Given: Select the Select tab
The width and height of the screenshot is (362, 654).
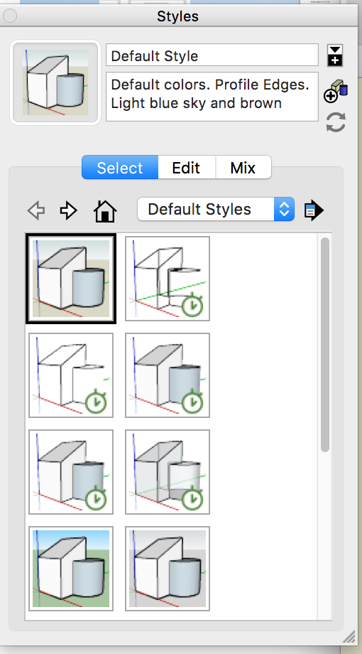Looking at the screenshot, I should click(x=120, y=168).
